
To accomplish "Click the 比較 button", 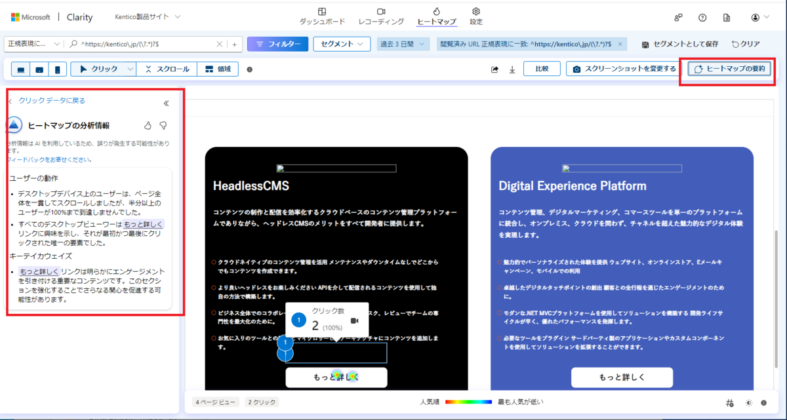I will 542,69.
